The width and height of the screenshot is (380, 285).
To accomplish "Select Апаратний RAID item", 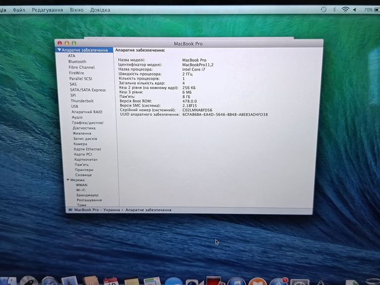I will [x=87, y=112].
